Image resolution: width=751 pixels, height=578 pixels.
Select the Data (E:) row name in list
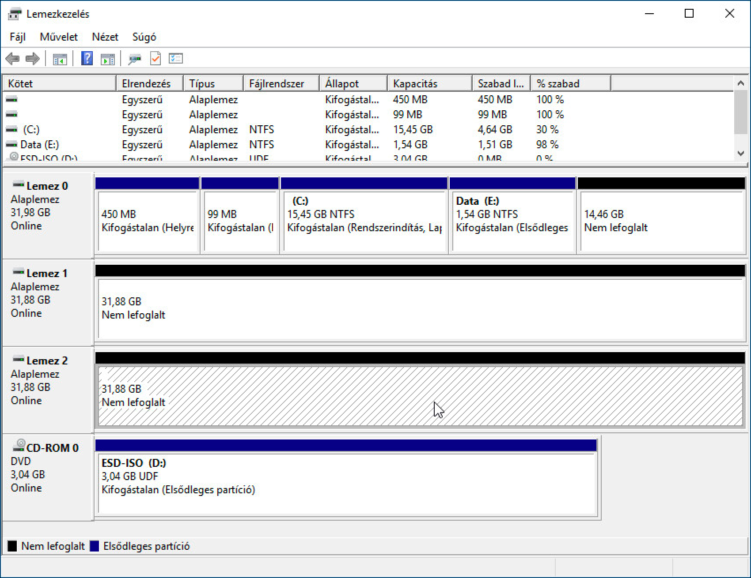(39, 145)
